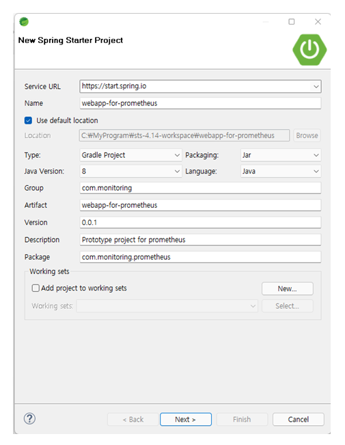Viewport: 345px width, 445px height.
Task: Enable Add project to working sets
Action: click(x=36, y=288)
